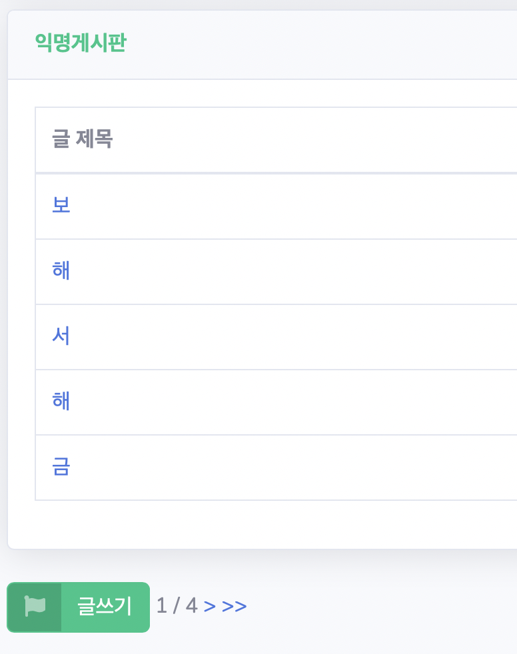Viewport: 517px width, 654px height.
Task: Click the card header bar containing 익명게시판
Action: [x=262, y=45]
